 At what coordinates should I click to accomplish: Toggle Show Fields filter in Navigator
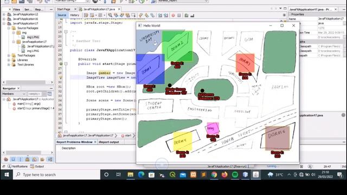(13, 159)
